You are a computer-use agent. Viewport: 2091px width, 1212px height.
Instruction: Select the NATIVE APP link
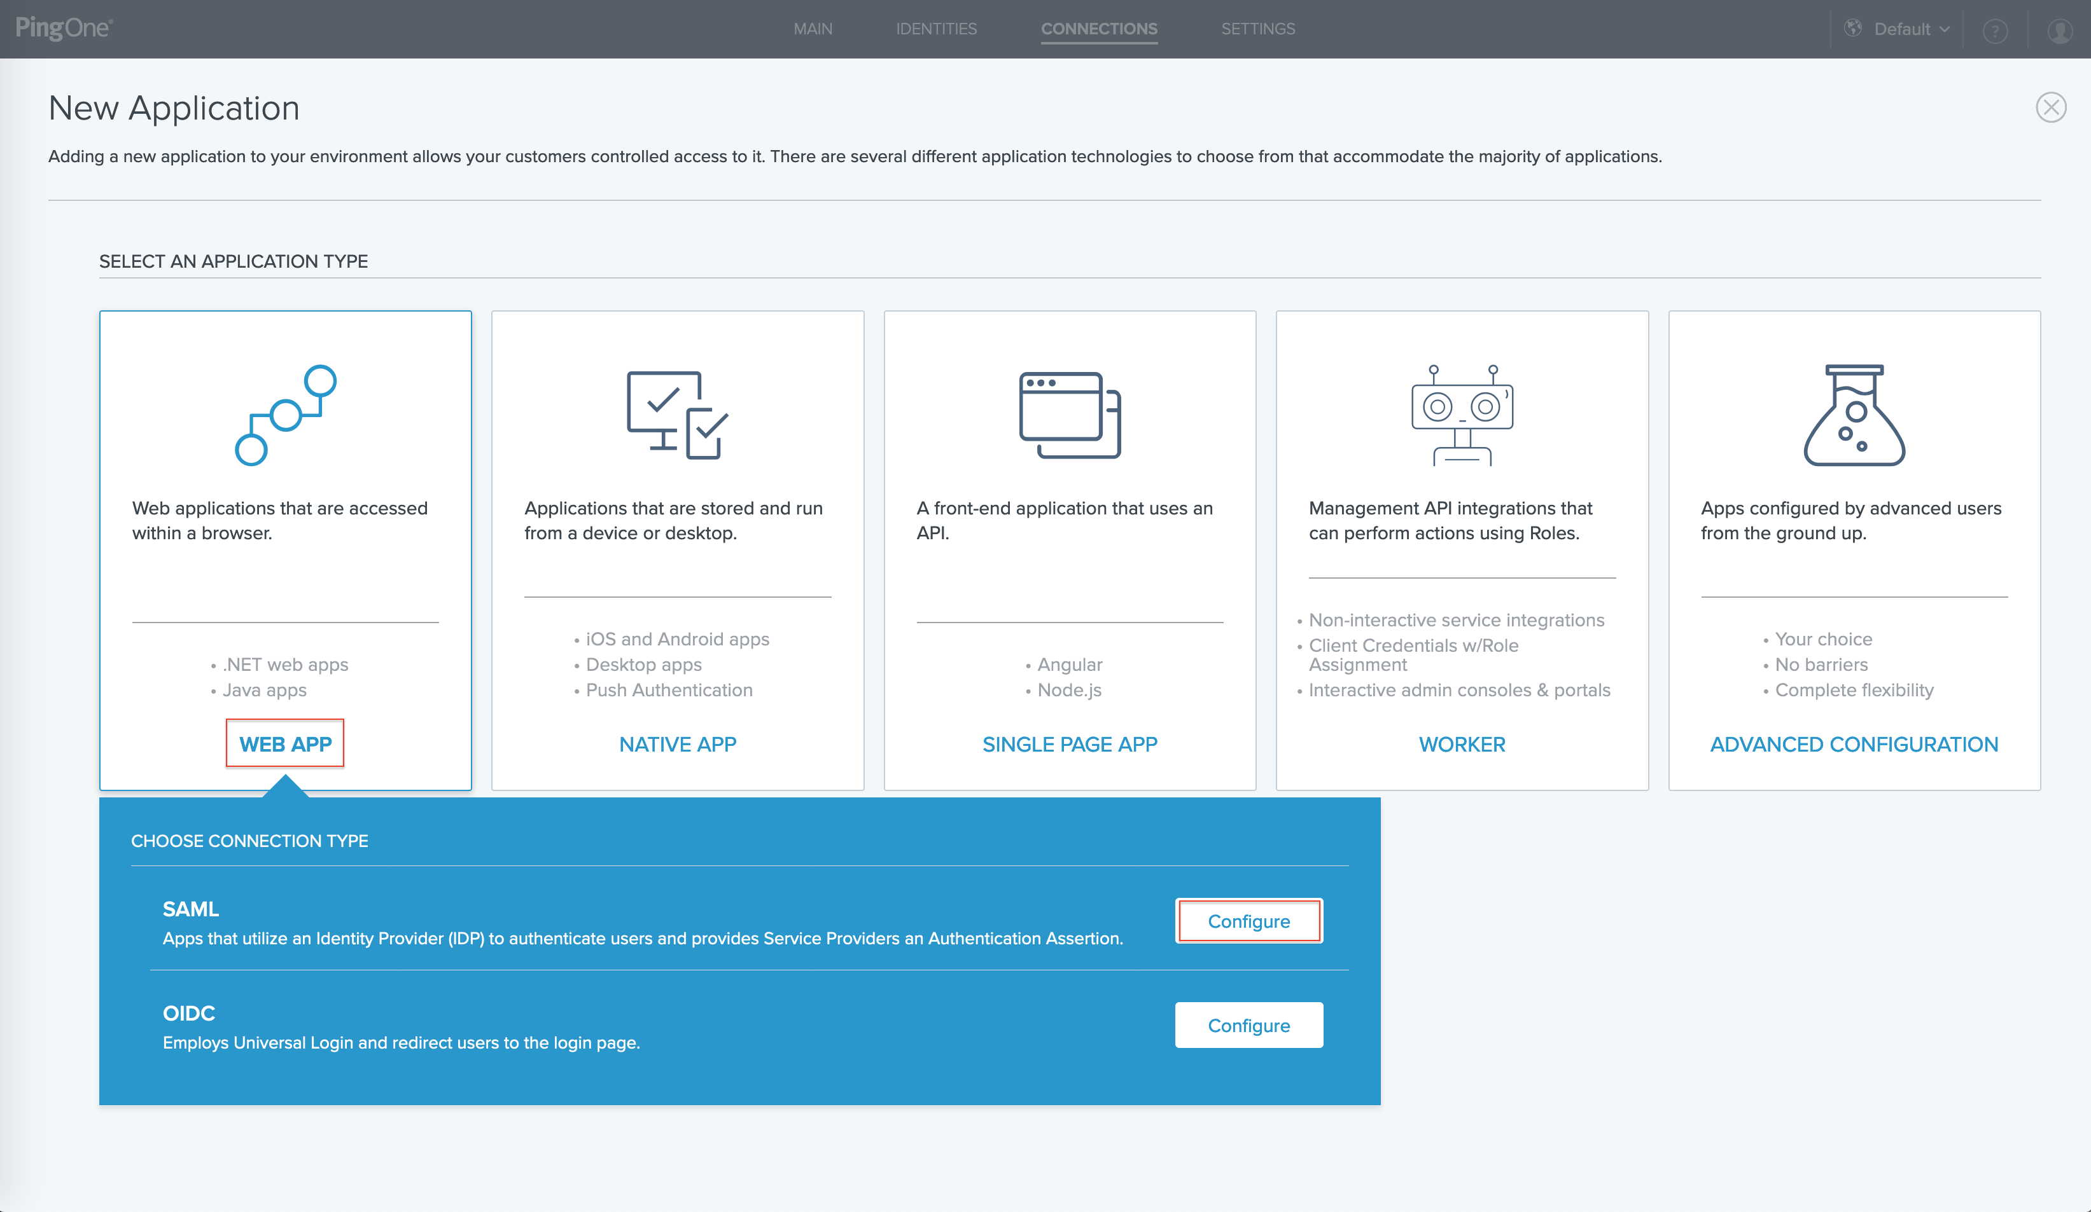677,743
